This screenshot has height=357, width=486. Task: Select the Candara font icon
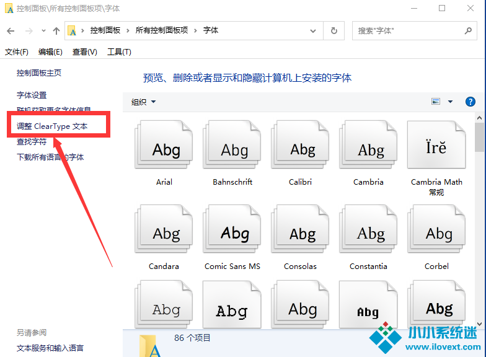[x=164, y=229]
